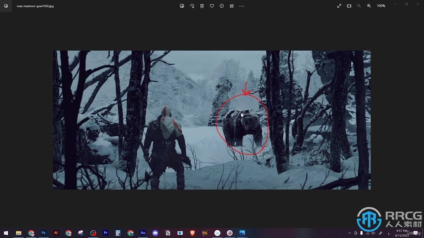The width and height of the screenshot is (424, 238).
Task: Open Discord from the taskbar
Action: (155, 233)
